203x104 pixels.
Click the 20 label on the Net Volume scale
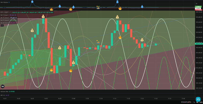(197, 4)
